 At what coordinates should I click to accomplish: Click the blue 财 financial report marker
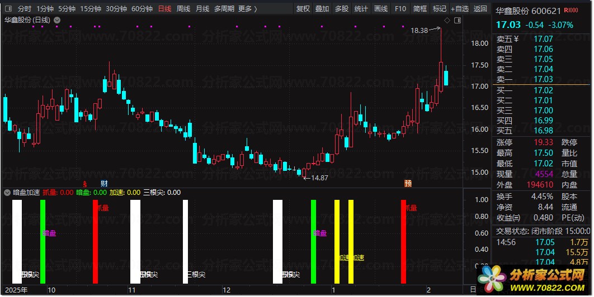click(x=104, y=184)
